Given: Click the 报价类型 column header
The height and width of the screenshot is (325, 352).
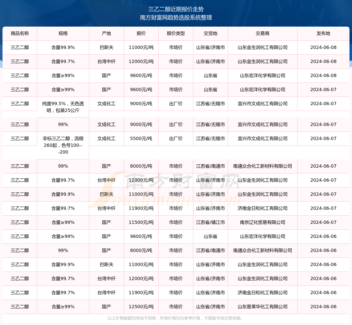Looking at the screenshot, I should coord(176,33).
